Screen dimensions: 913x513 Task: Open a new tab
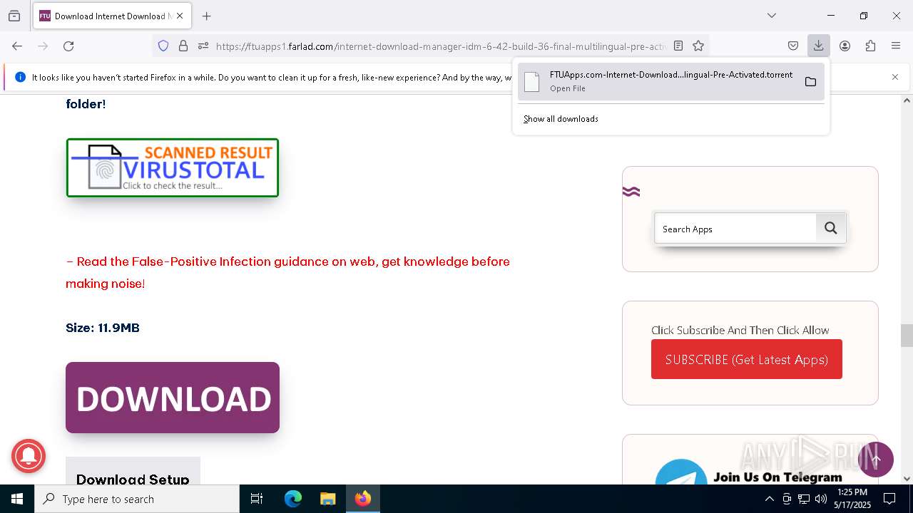pos(207,16)
